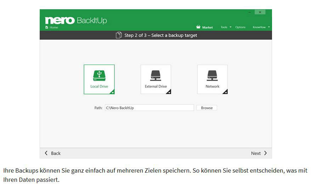Expand the Network corner dropdown arrow
Screen dimensions: 311x185
click(x=225, y=92)
